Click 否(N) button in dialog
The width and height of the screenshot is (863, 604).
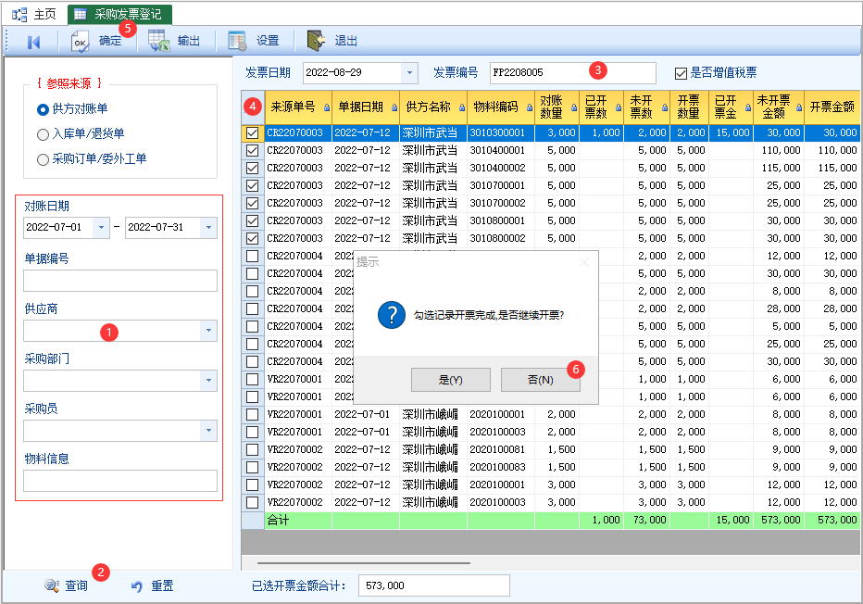541,380
